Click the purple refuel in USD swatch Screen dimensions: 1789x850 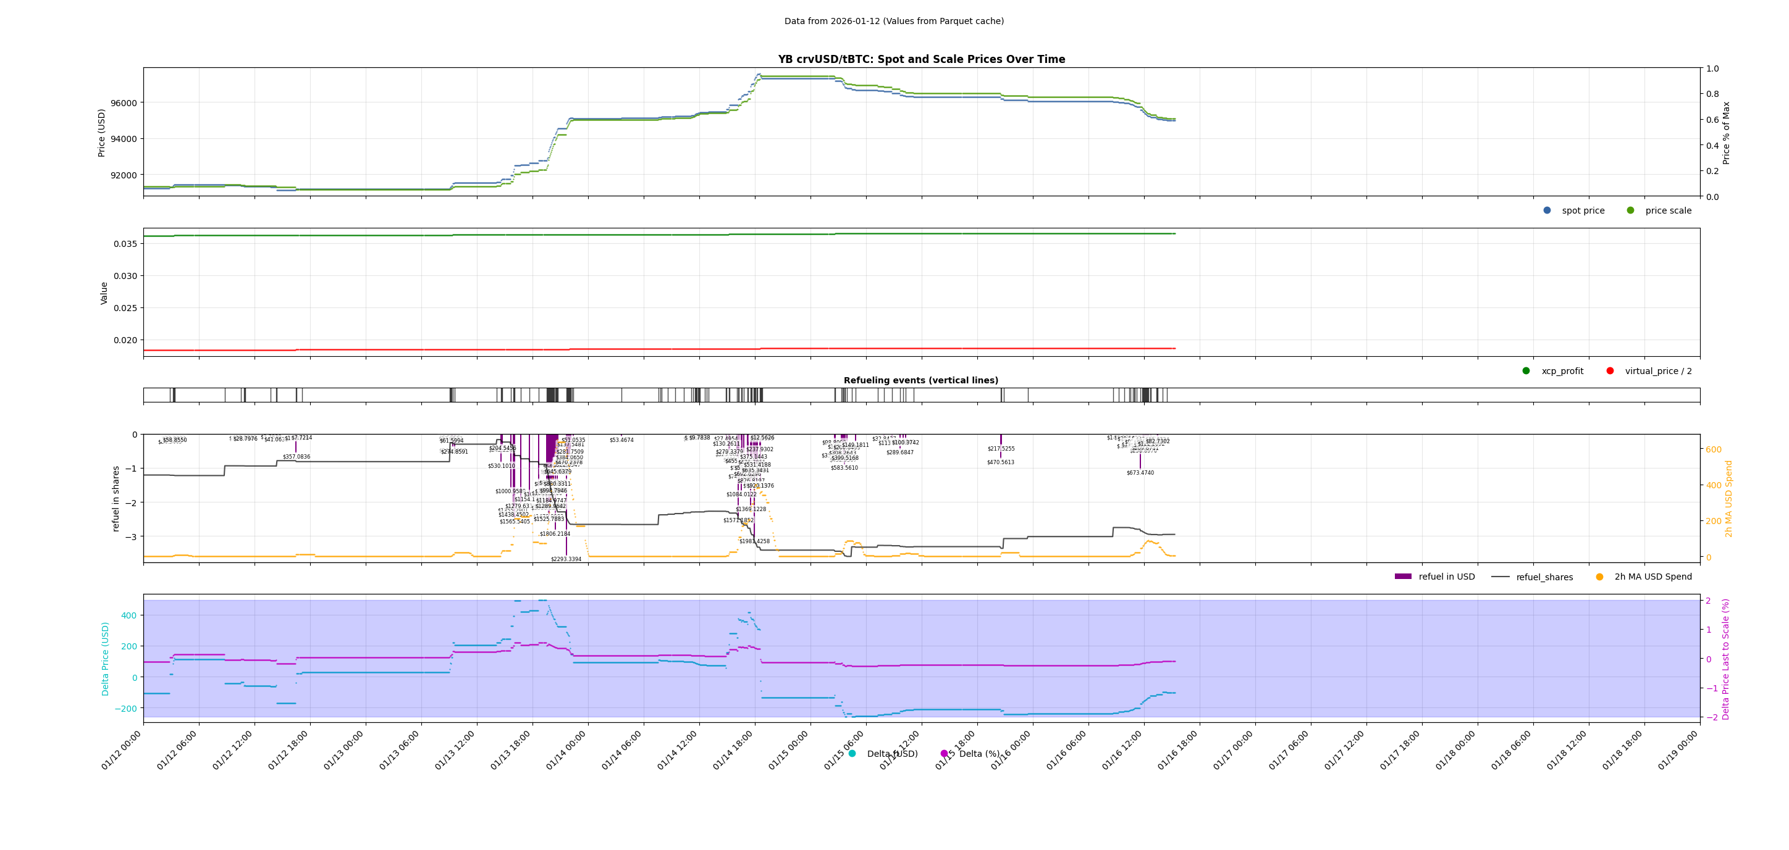click(x=1403, y=577)
